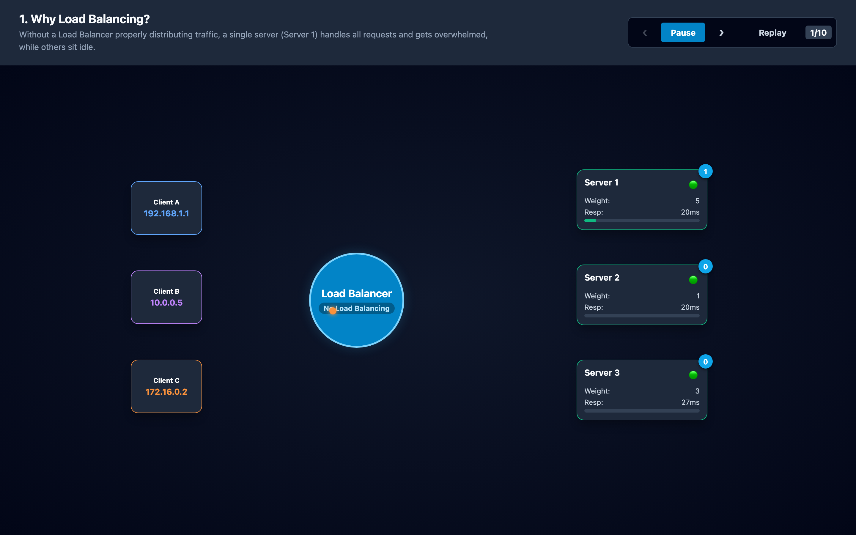Viewport: 856px width, 535px height.
Task: Click Server 3 request count badge
Action: point(705,362)
